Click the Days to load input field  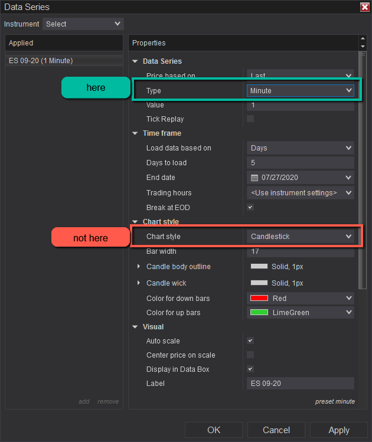point(300,163)
